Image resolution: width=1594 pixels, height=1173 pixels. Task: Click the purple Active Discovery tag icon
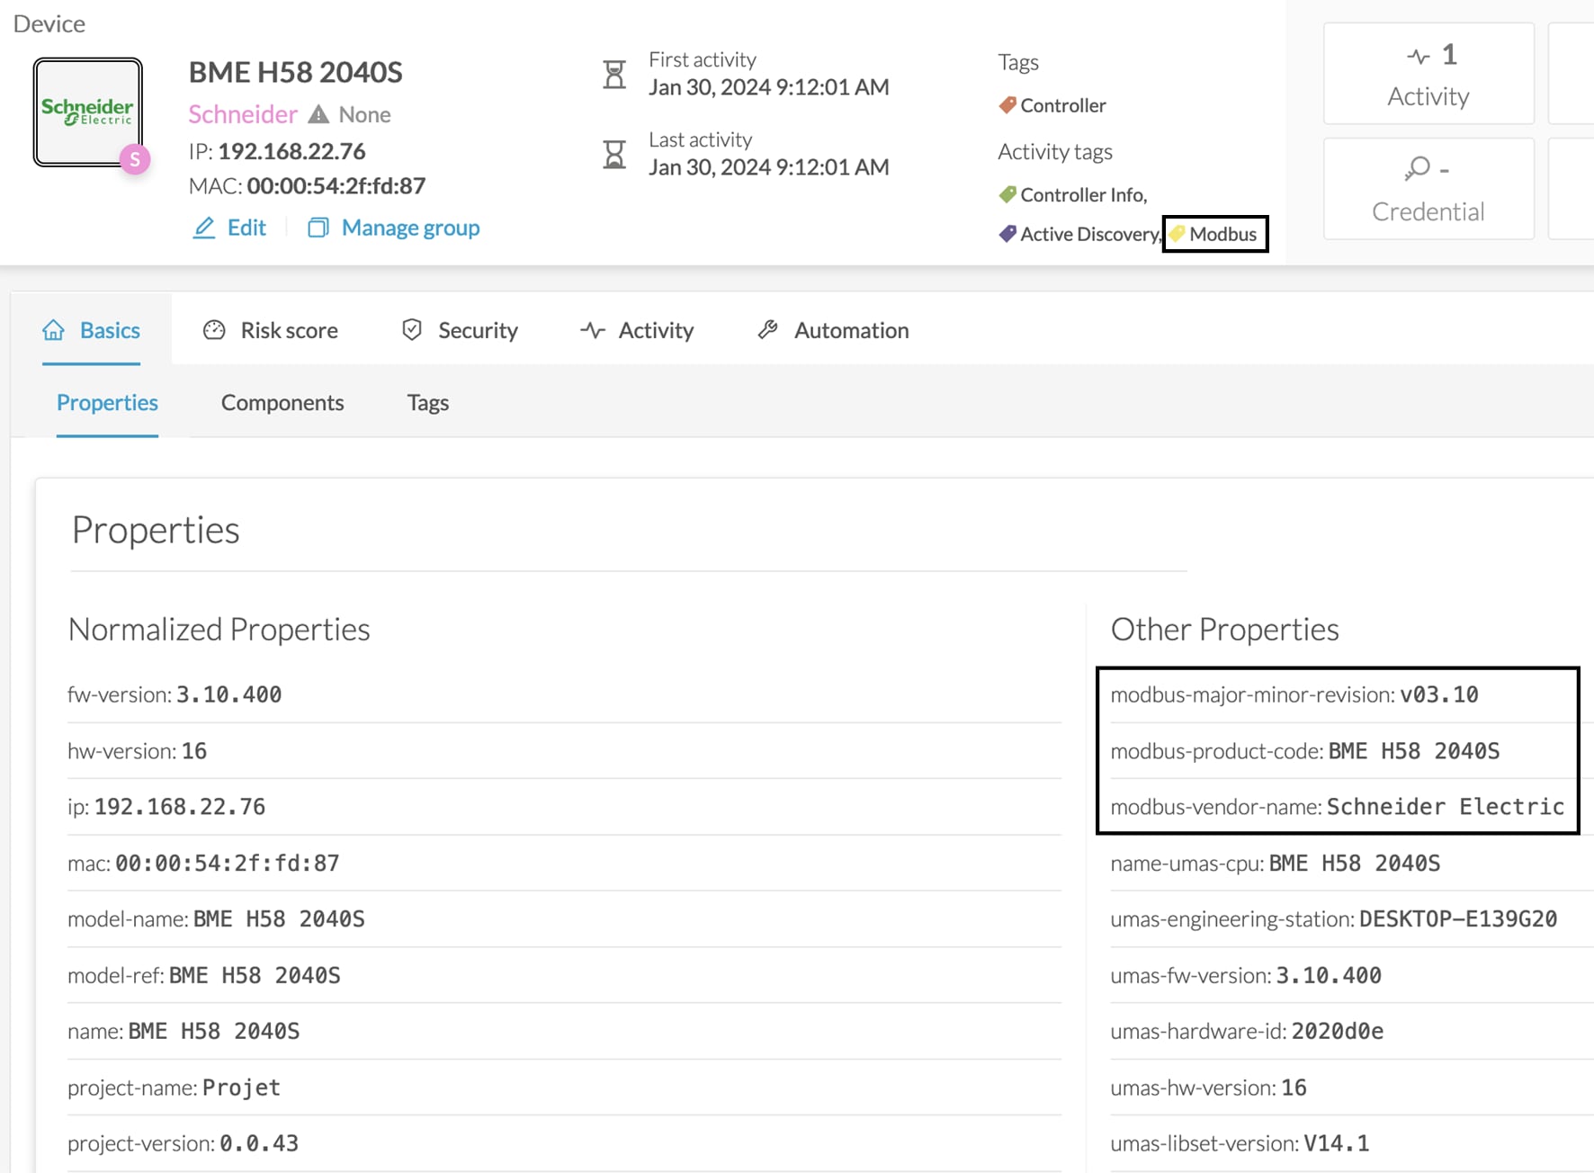(x=1007, y=234)
